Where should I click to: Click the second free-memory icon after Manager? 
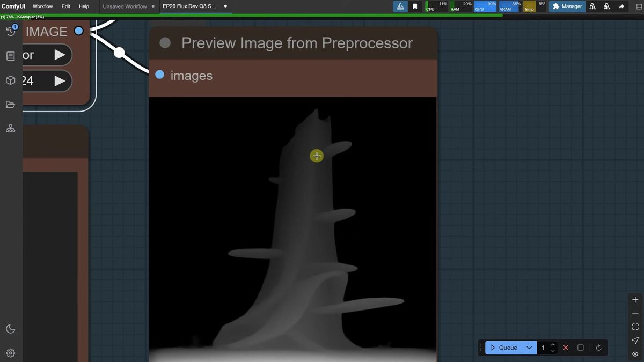[606, 6]
